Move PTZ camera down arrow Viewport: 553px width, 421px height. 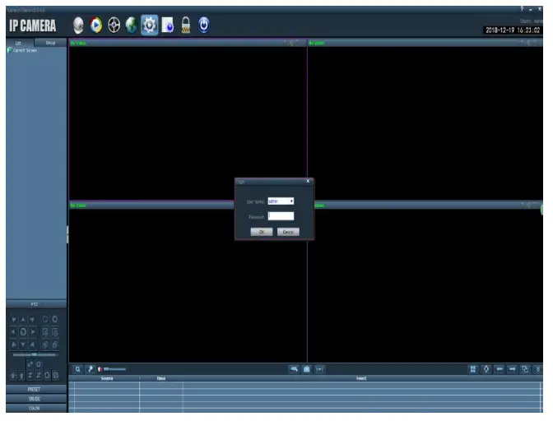pyautogui.click(x=23, y=345)
